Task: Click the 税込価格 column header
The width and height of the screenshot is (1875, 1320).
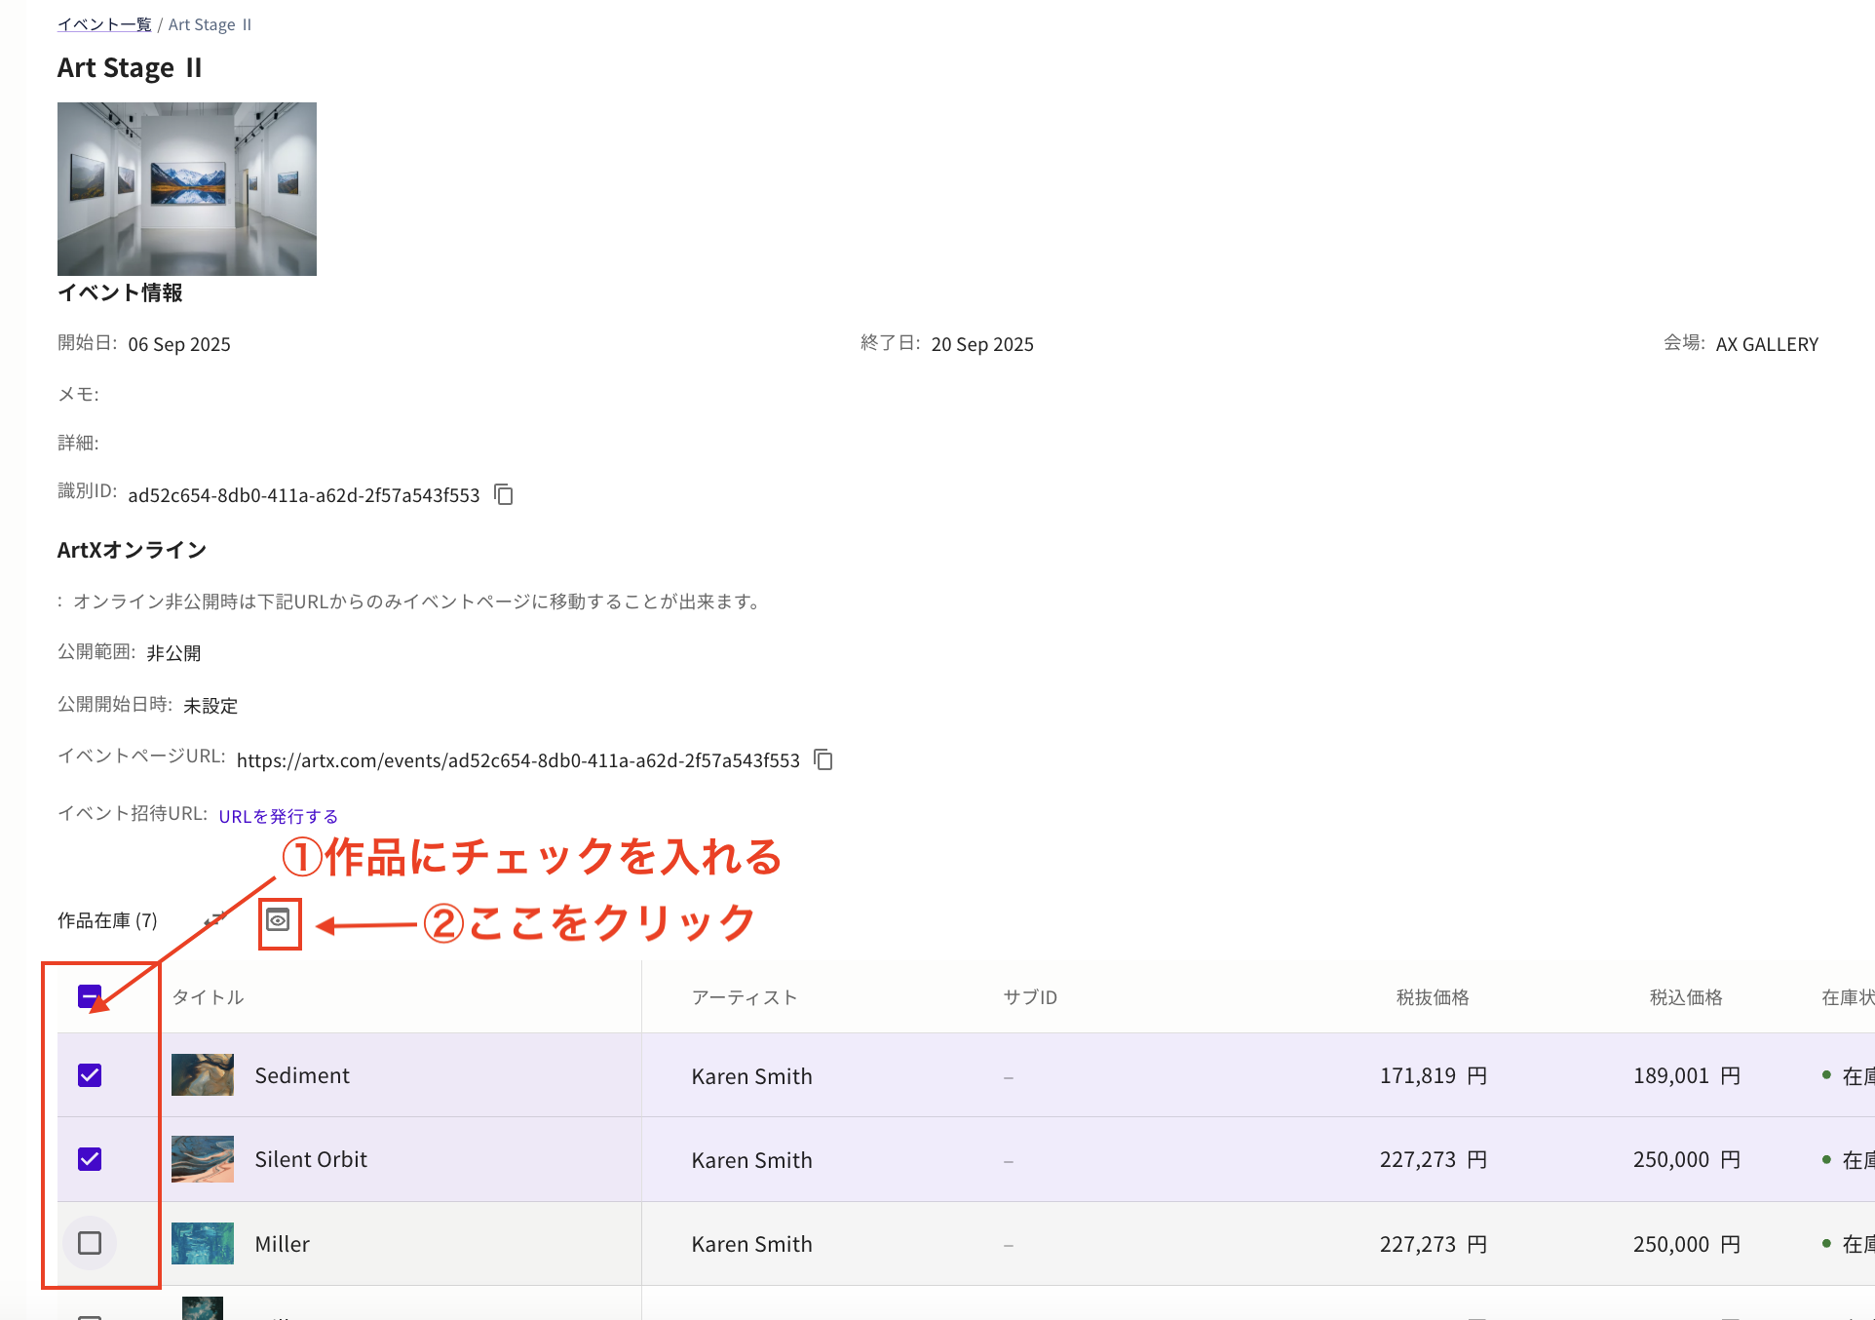Action: (x=1686, y=997)
